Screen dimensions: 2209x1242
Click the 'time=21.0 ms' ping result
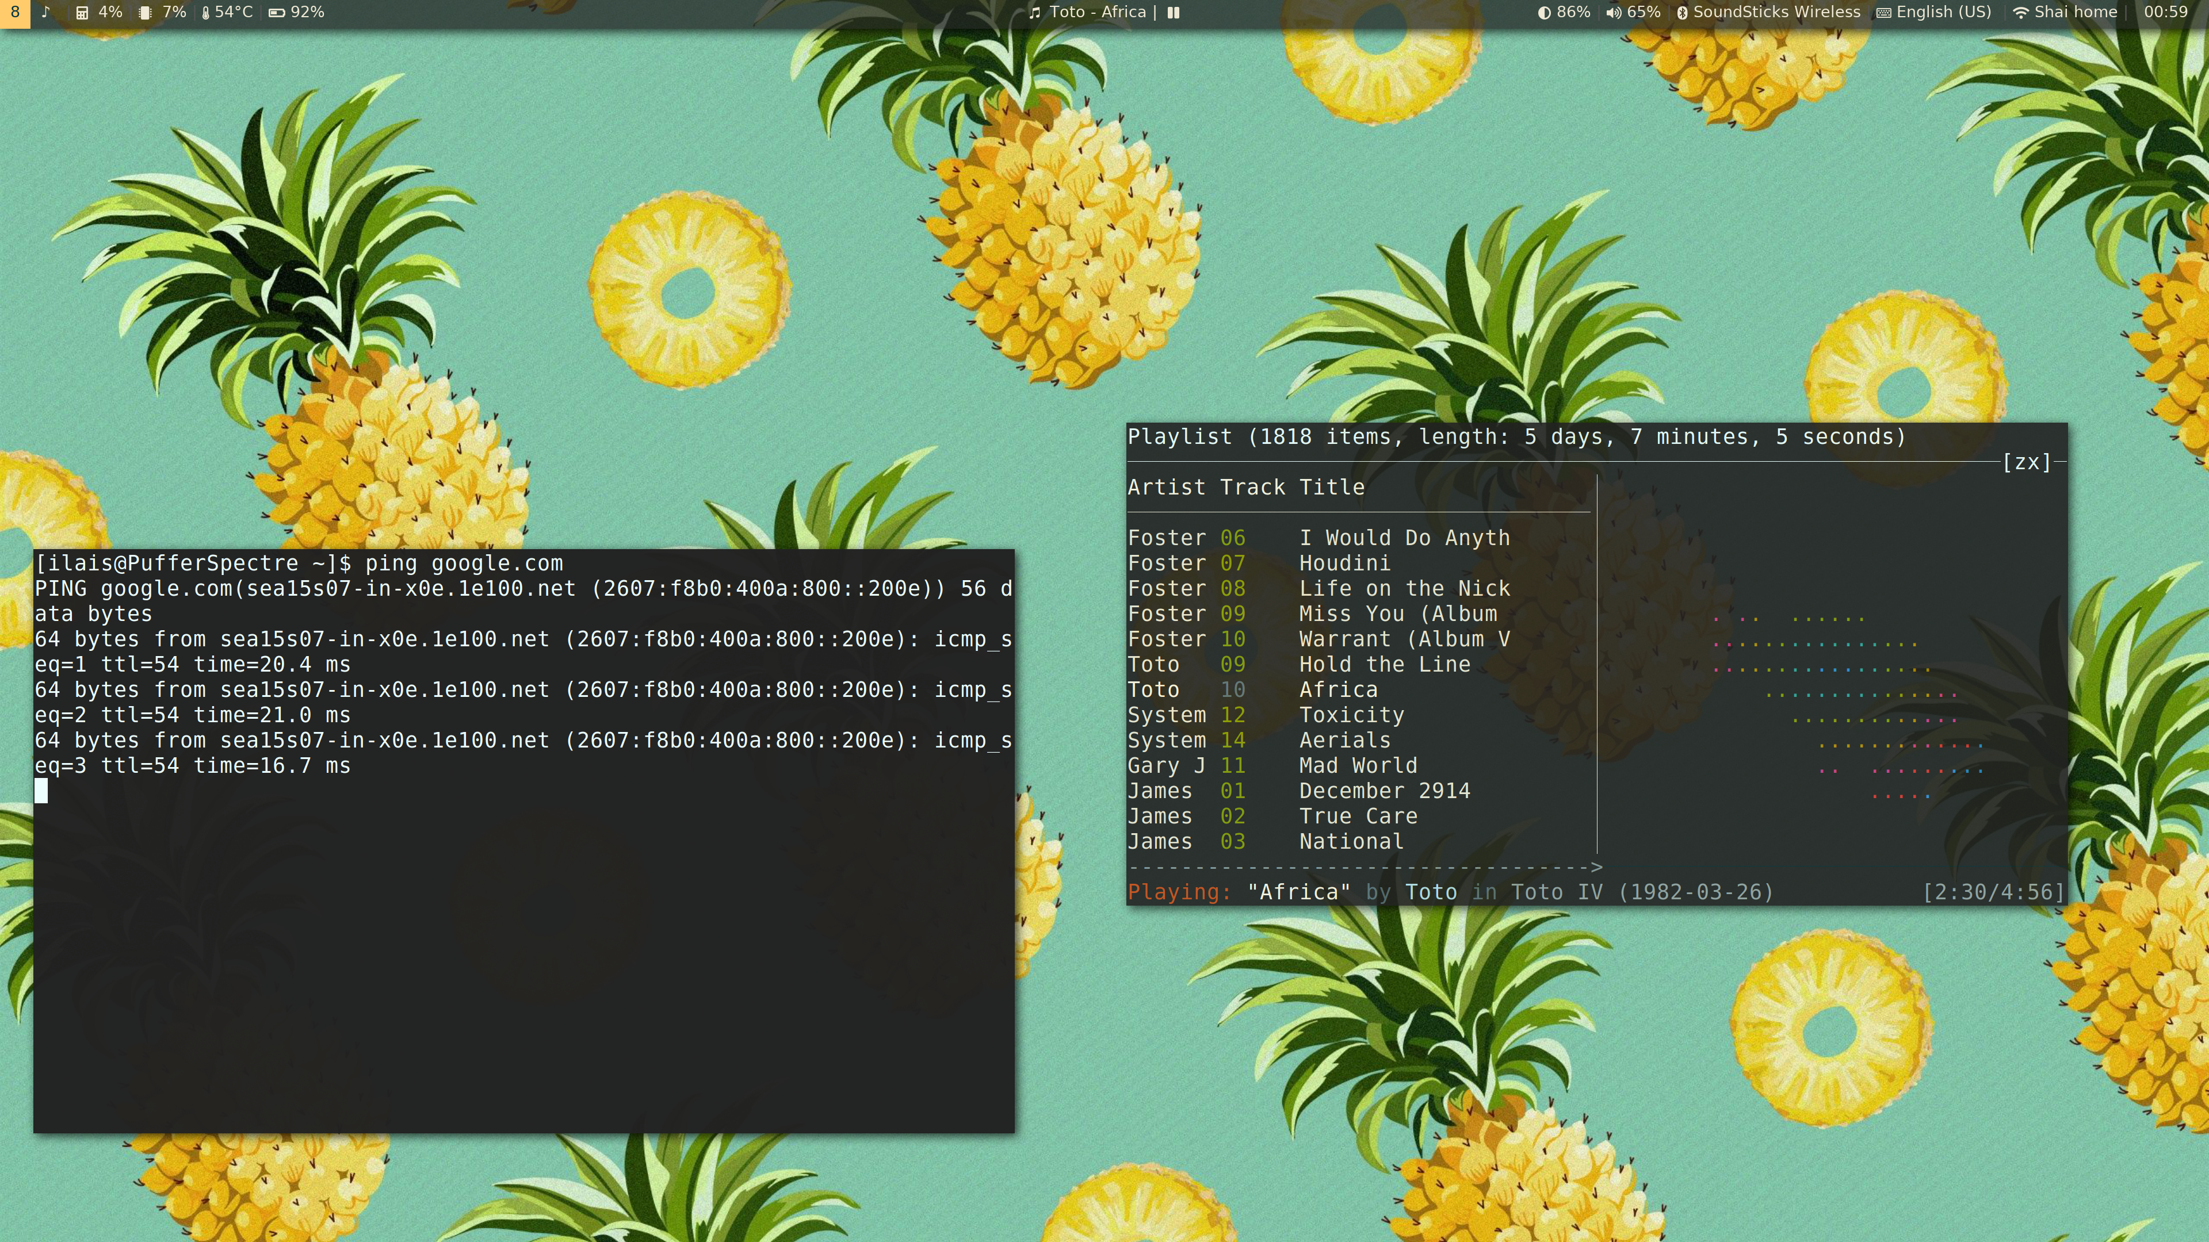[x=272, y=716]
